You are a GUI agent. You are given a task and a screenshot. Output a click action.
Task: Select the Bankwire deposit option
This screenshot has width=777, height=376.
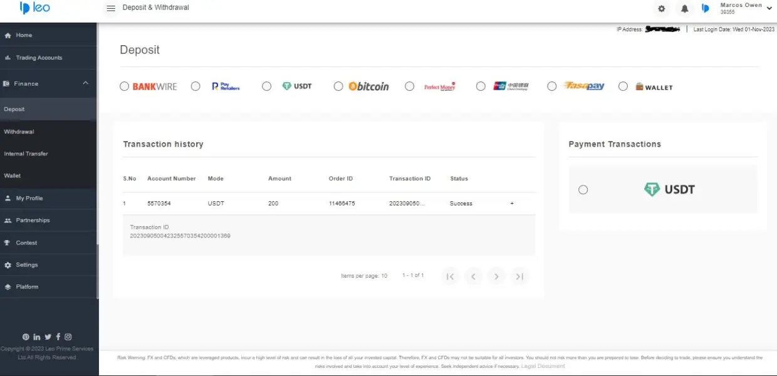click(x=124, y=86)
